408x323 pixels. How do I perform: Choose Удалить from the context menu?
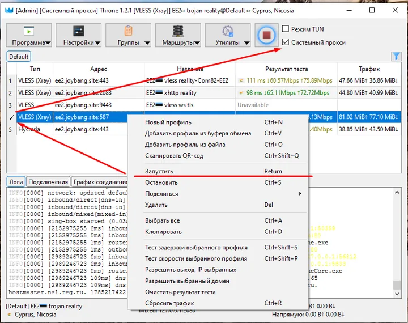coord(218,205)
